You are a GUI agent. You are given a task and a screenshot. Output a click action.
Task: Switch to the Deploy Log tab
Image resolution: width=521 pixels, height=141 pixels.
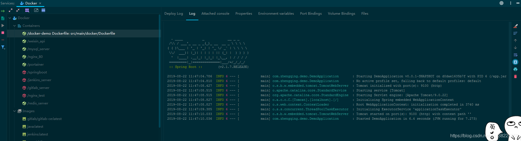[174, 14]
